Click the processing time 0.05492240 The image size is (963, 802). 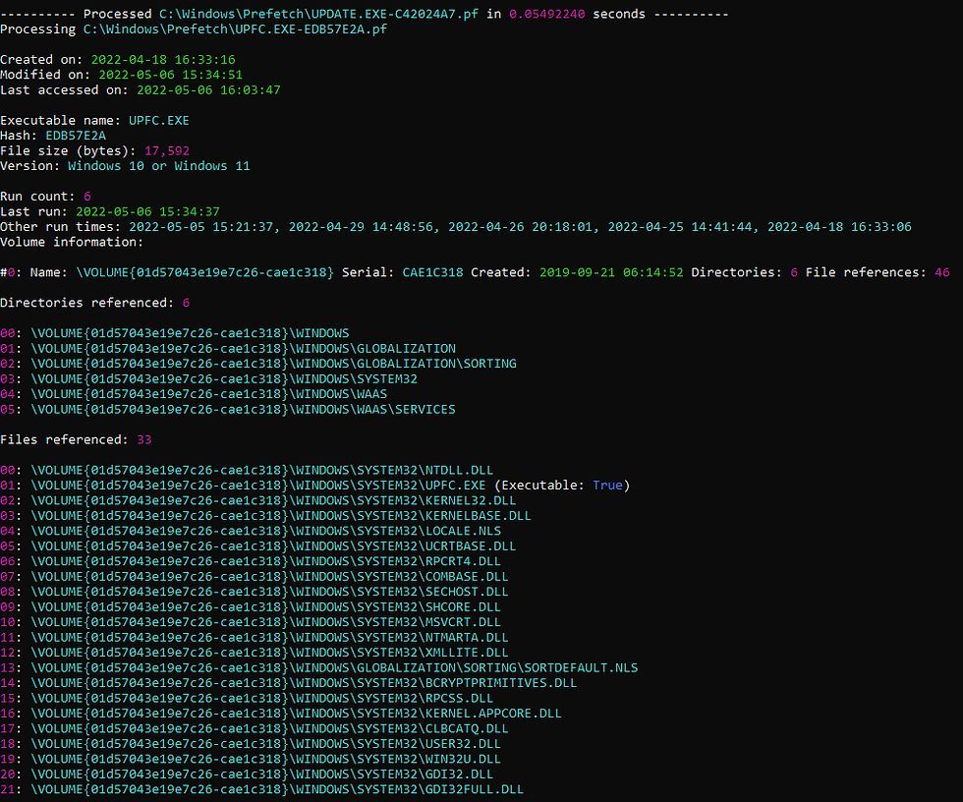(546, 14)
